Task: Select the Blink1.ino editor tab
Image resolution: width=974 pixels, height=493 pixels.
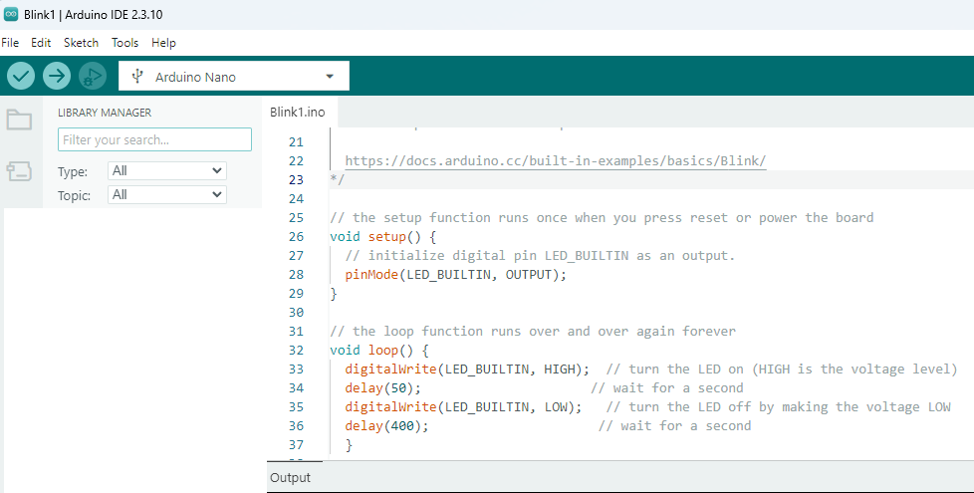Action: (x=298, y=112)
